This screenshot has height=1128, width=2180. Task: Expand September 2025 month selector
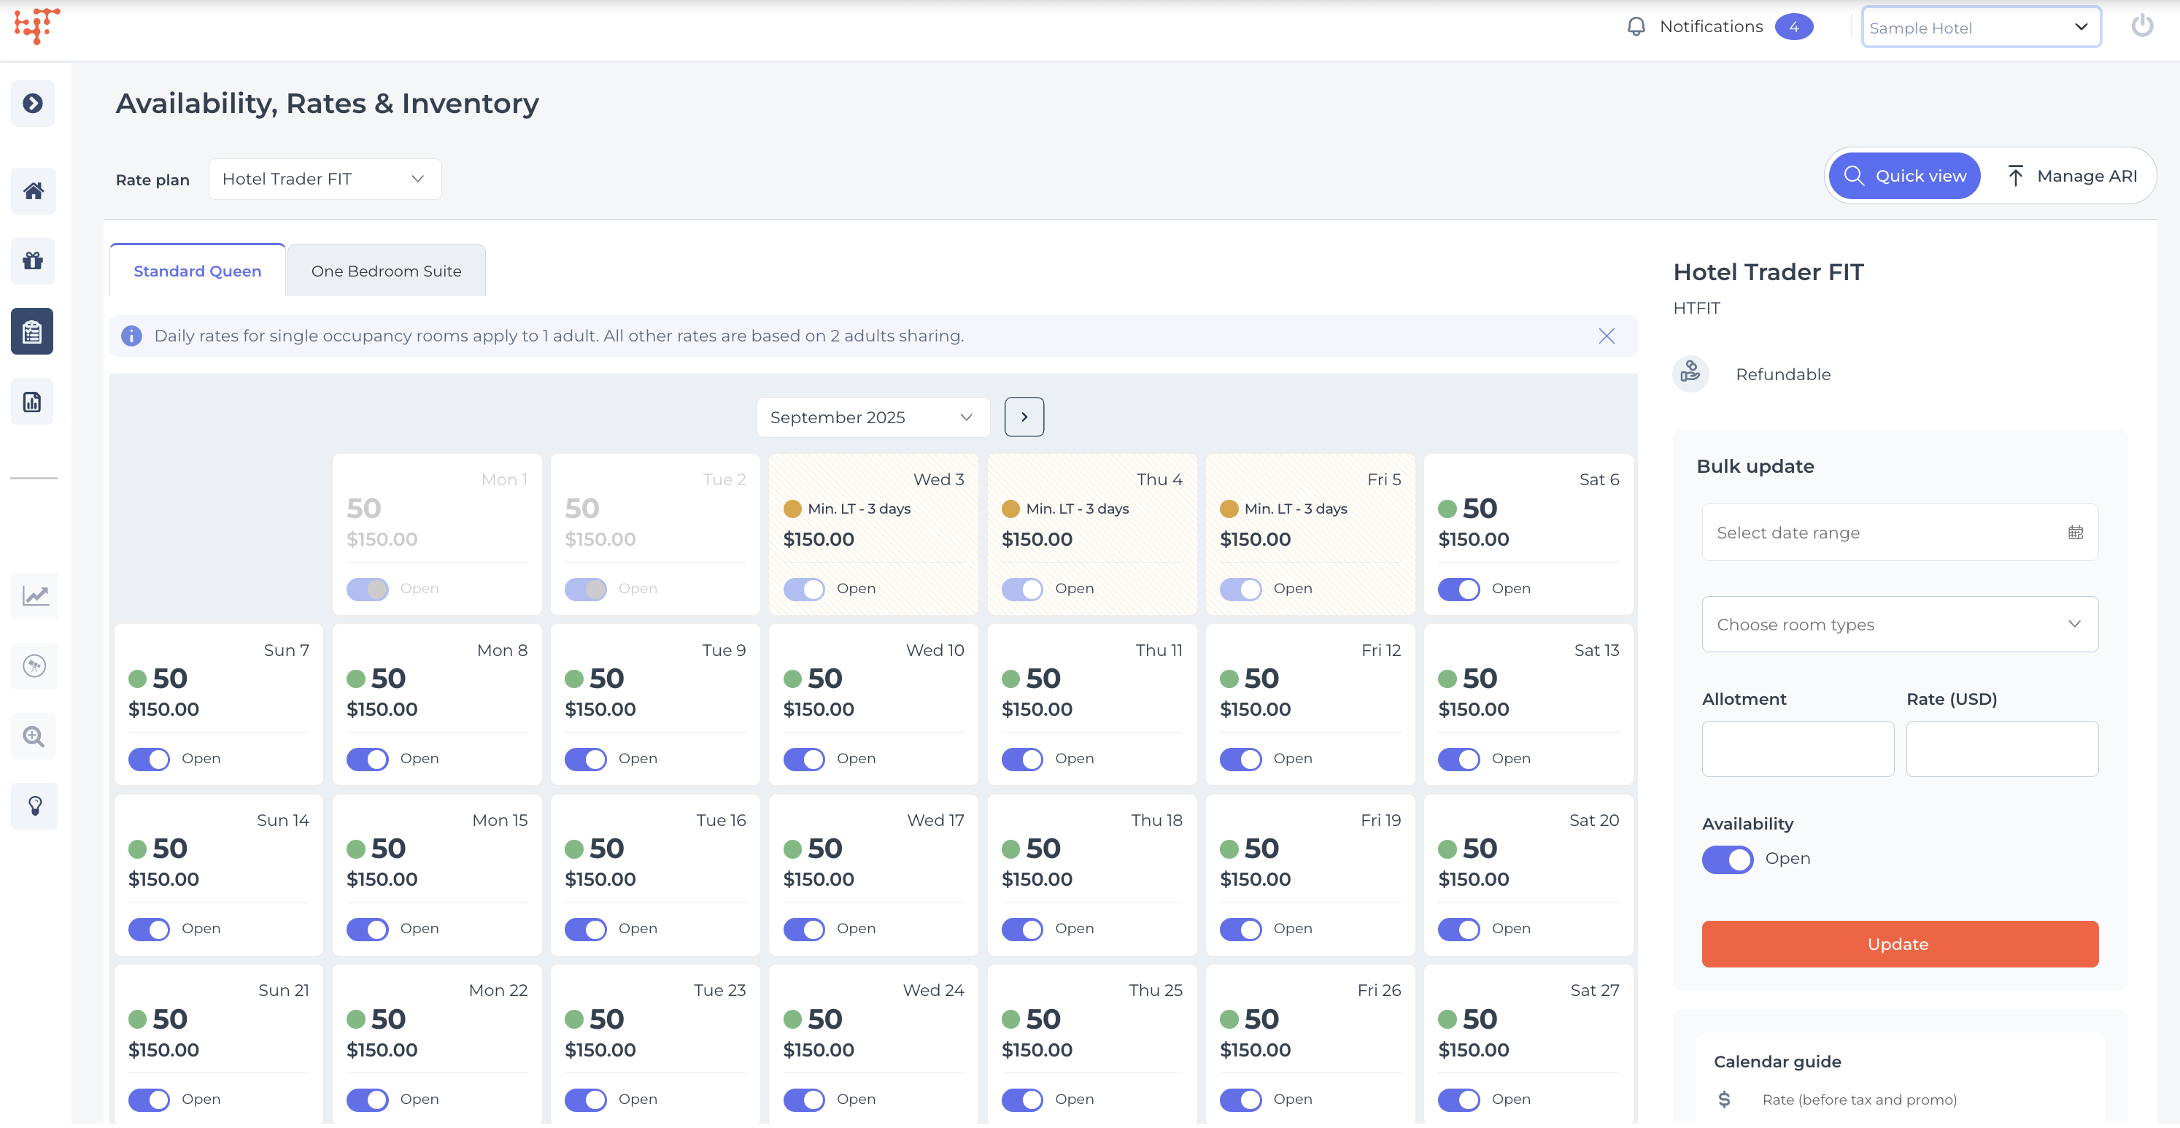tap(872, 417)
